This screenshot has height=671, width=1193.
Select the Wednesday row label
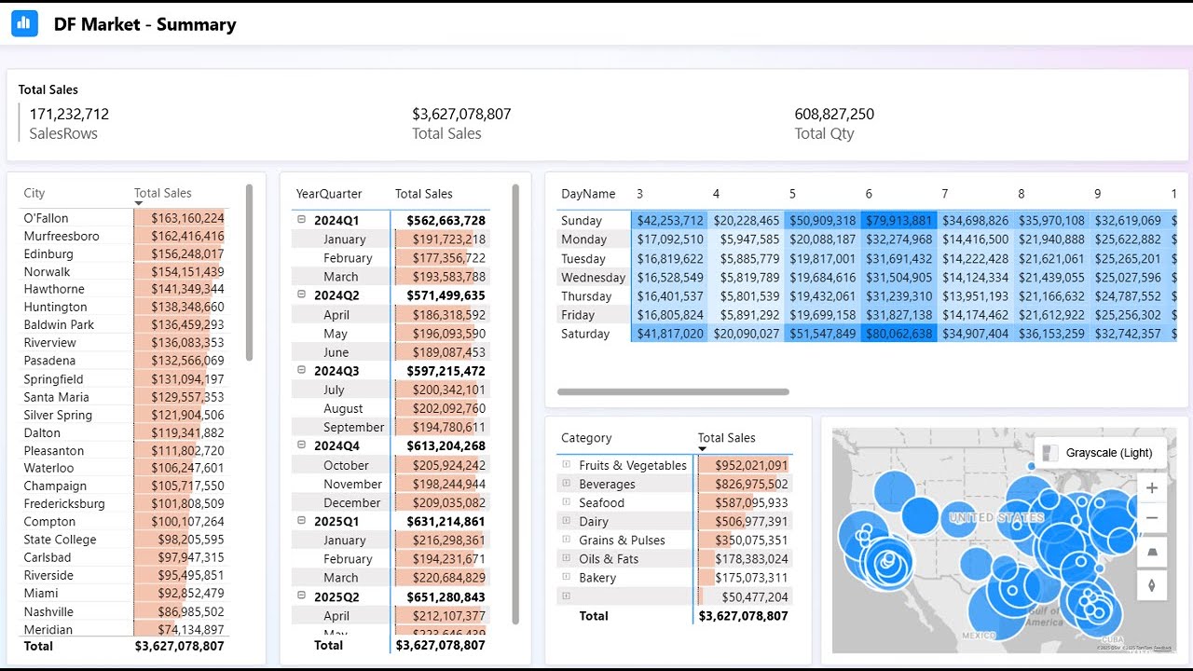(593, 277)
